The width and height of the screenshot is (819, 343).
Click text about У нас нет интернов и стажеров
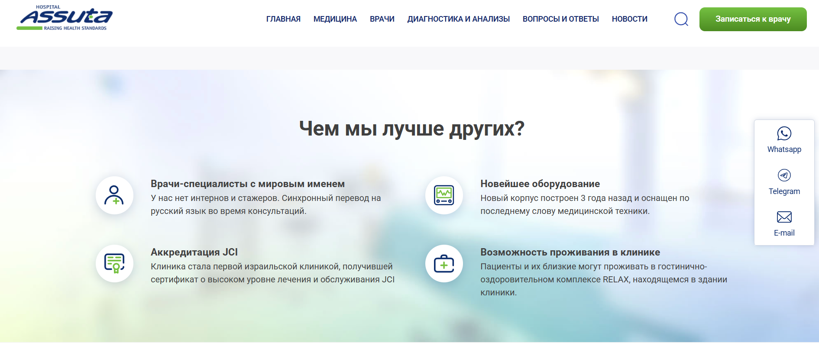266,204
